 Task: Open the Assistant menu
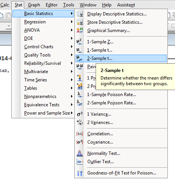click(x=126, y=5)
